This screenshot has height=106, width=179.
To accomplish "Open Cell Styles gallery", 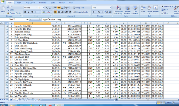I will (135, 10).
